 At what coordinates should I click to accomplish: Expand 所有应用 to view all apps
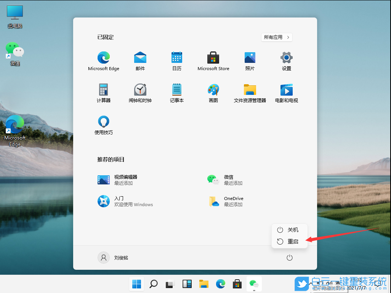pyautogui.click(x=277, y=37)
